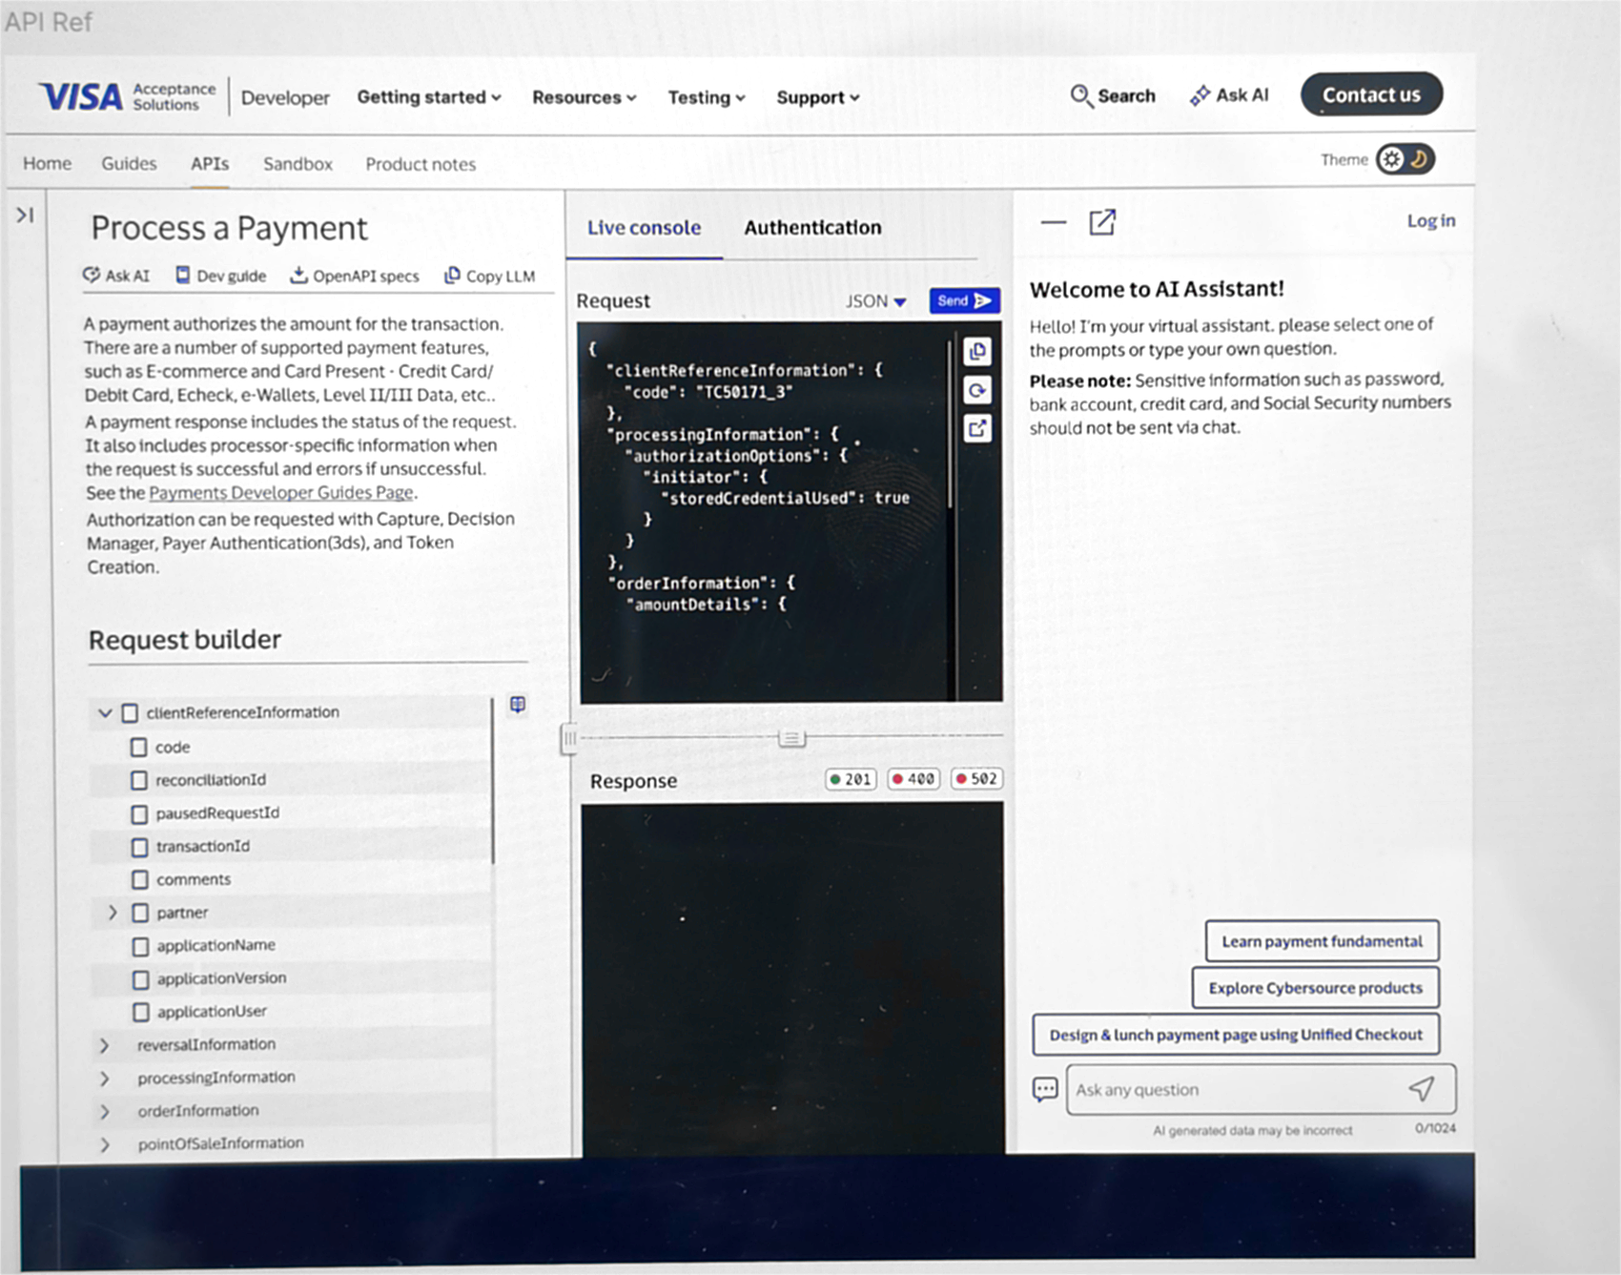Click the Contact us button
Image resolution: width=1621 pixels, height=1275 pixels.
point(1371,94)
